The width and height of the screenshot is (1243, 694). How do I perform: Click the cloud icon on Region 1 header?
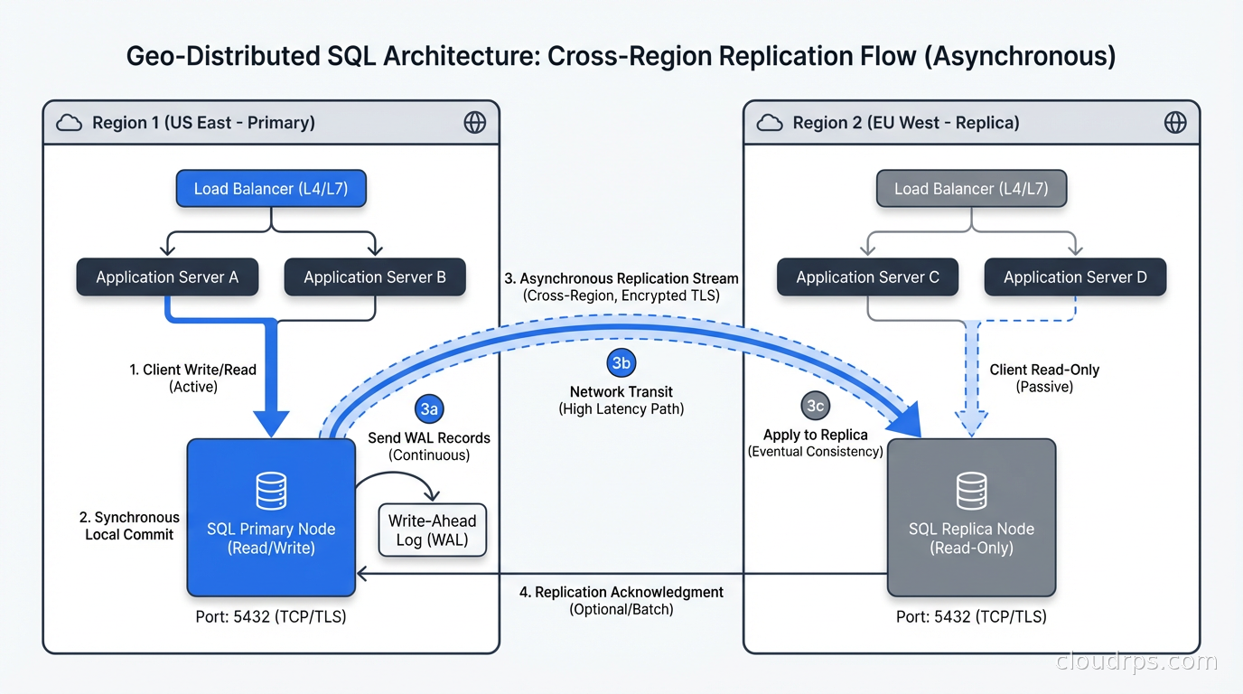coord(68,122)
